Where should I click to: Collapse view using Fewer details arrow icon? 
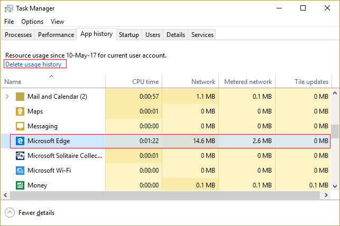tap(10, 213)
